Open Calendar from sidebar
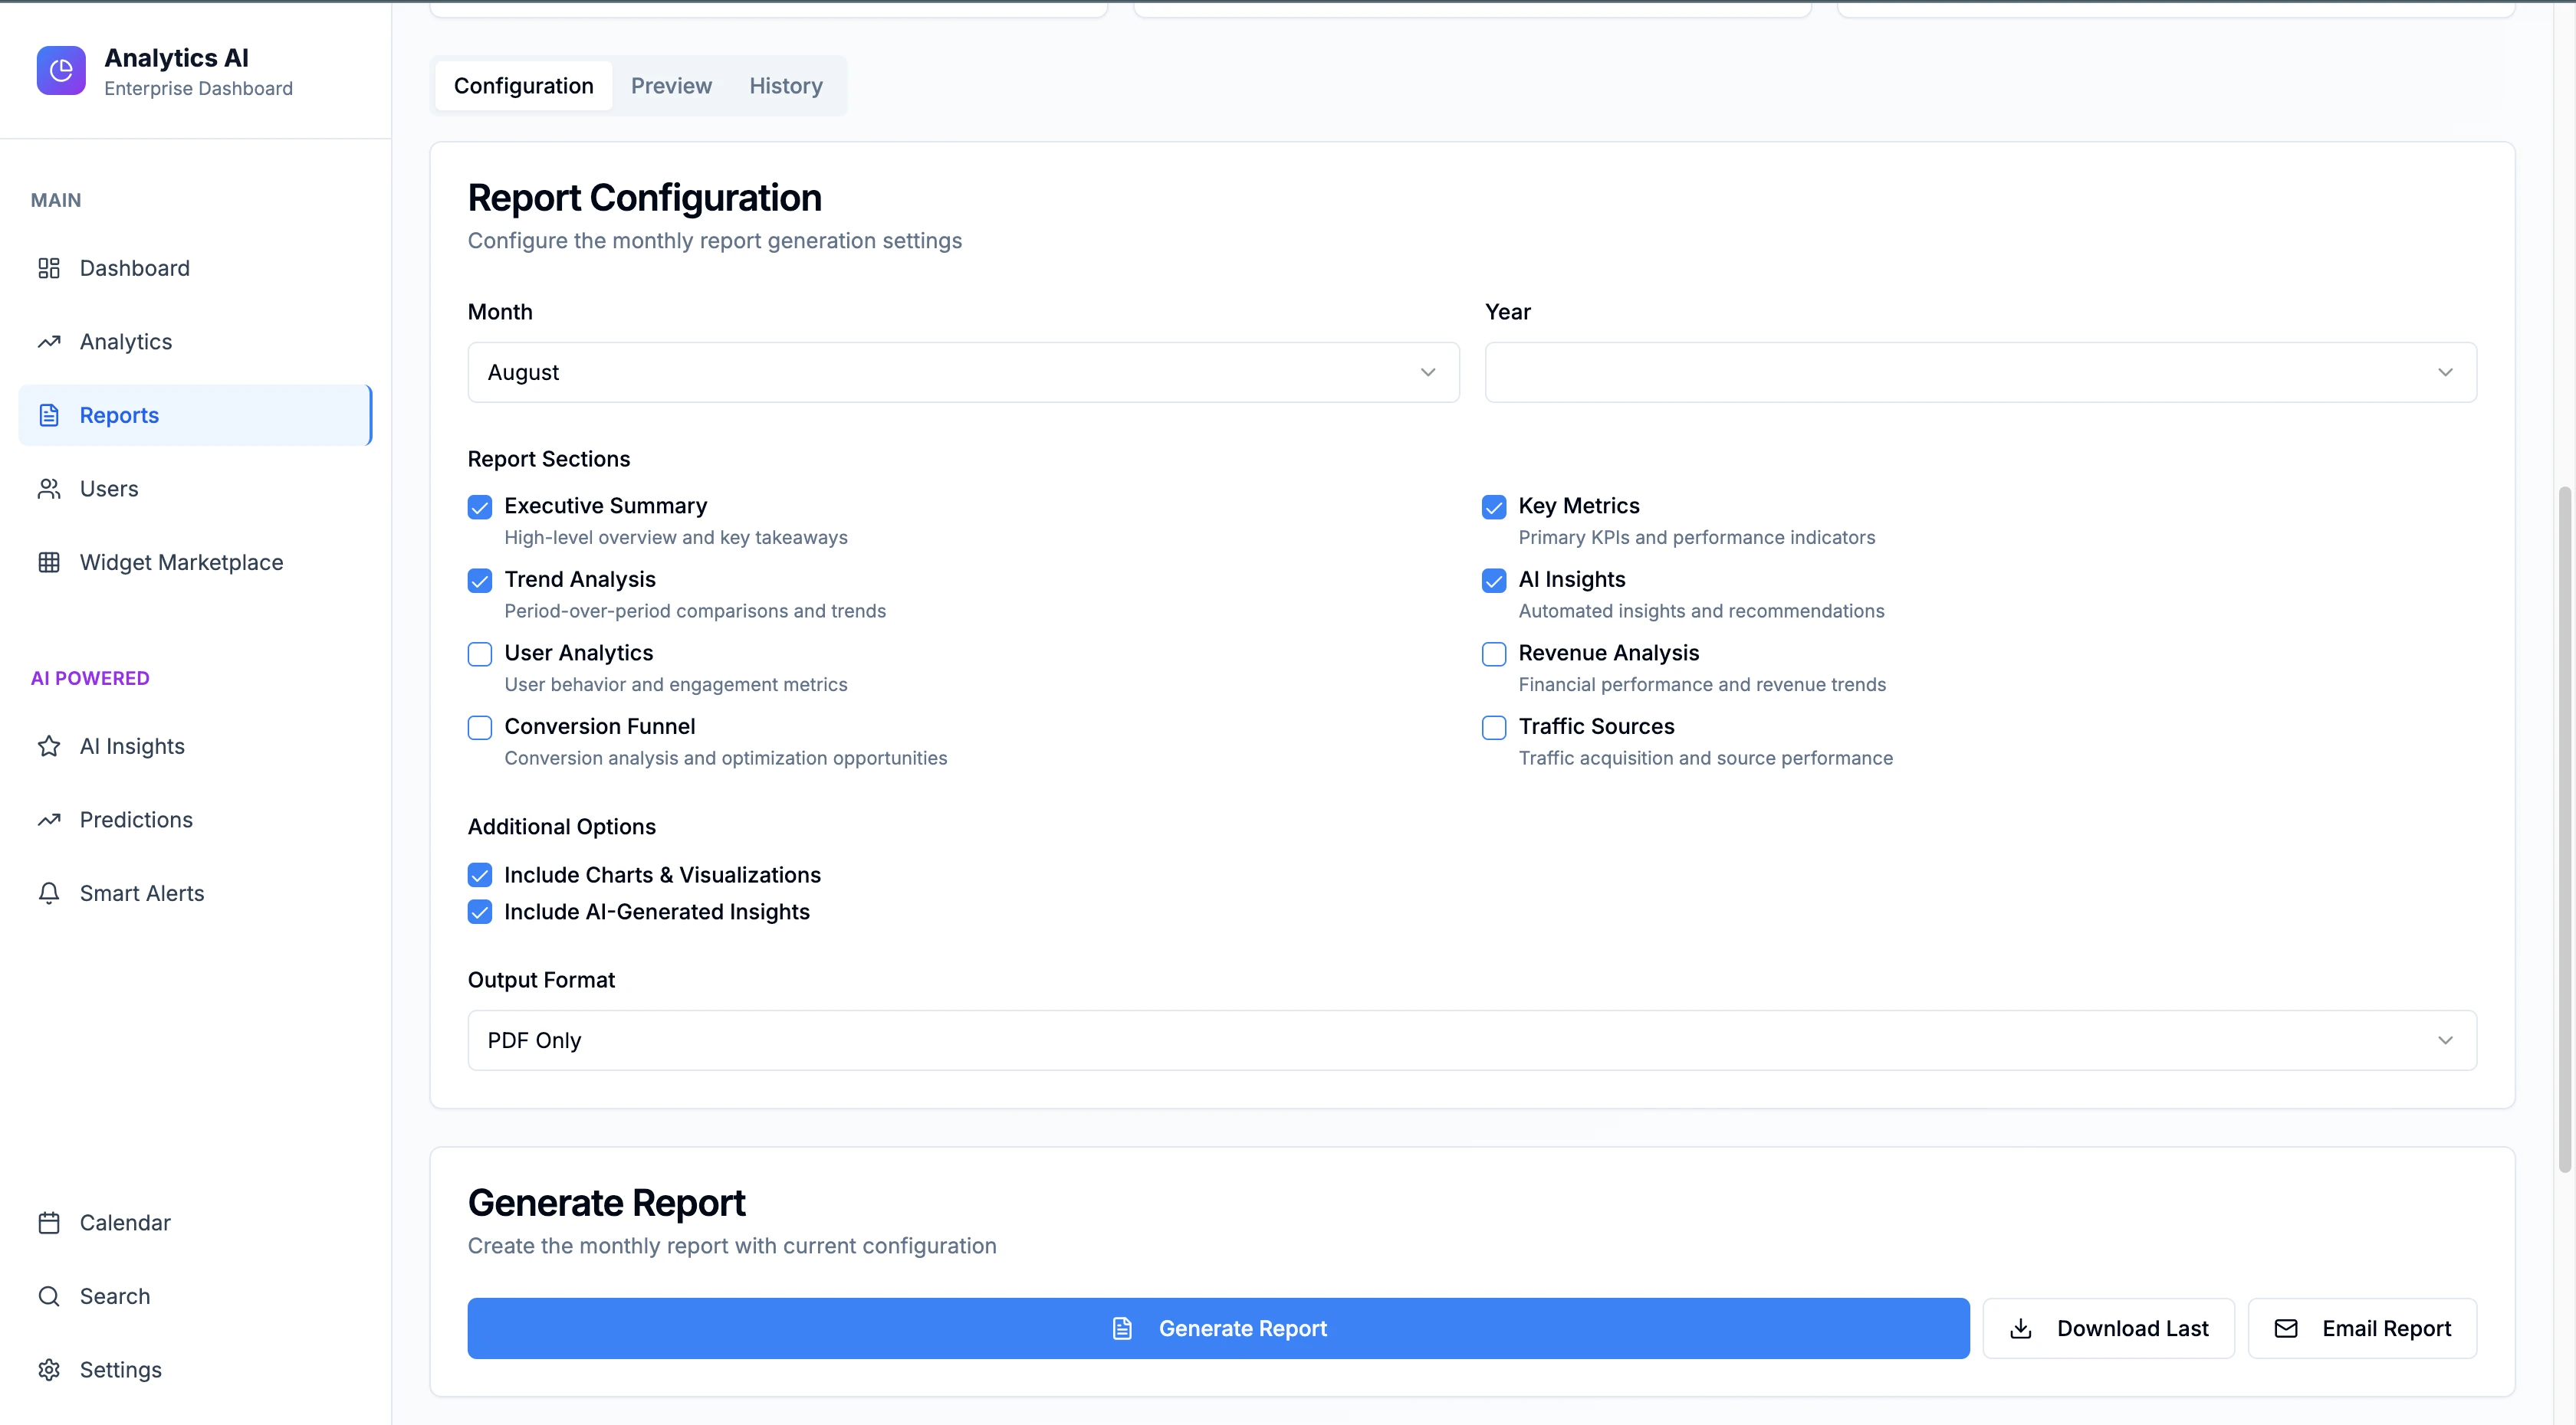The image size is (2576, 1425). (x=195, y=1224)
